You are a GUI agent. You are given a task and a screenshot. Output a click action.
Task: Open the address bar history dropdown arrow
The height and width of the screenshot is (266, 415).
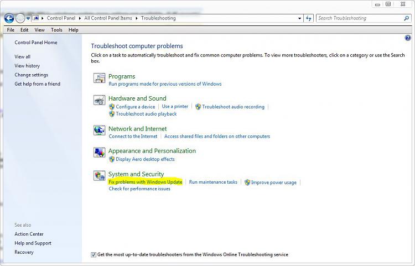tap(299, 18)
